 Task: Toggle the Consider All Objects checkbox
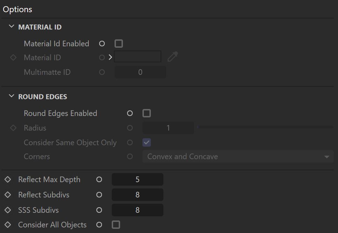click(x=116, y=225)
